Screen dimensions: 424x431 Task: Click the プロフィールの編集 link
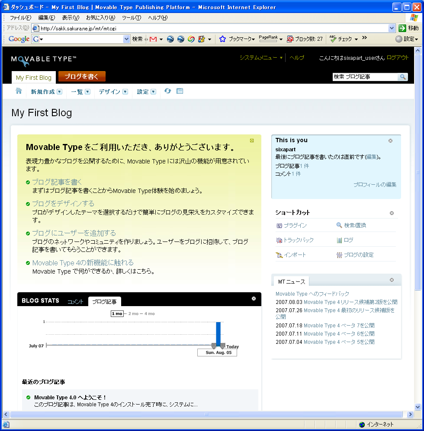375,185
